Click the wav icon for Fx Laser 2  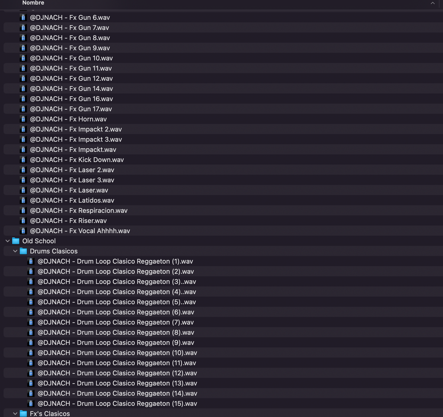pyautogui.click(x=23, y=170)
